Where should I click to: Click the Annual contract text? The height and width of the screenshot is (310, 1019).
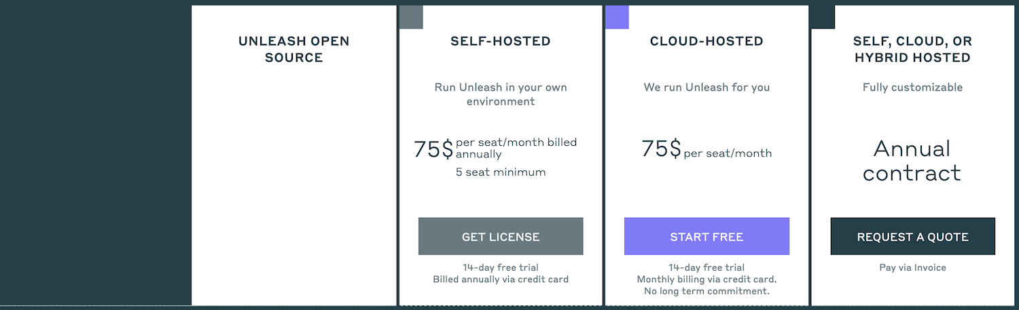912,161
